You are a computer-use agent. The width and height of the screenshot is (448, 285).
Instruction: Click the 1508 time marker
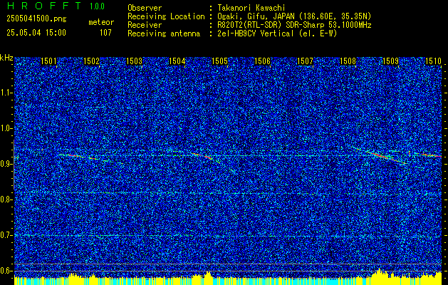tap(348, 61)
